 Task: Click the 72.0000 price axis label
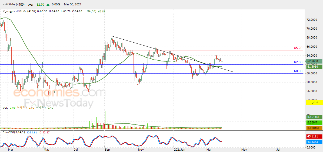pos(312,20)
